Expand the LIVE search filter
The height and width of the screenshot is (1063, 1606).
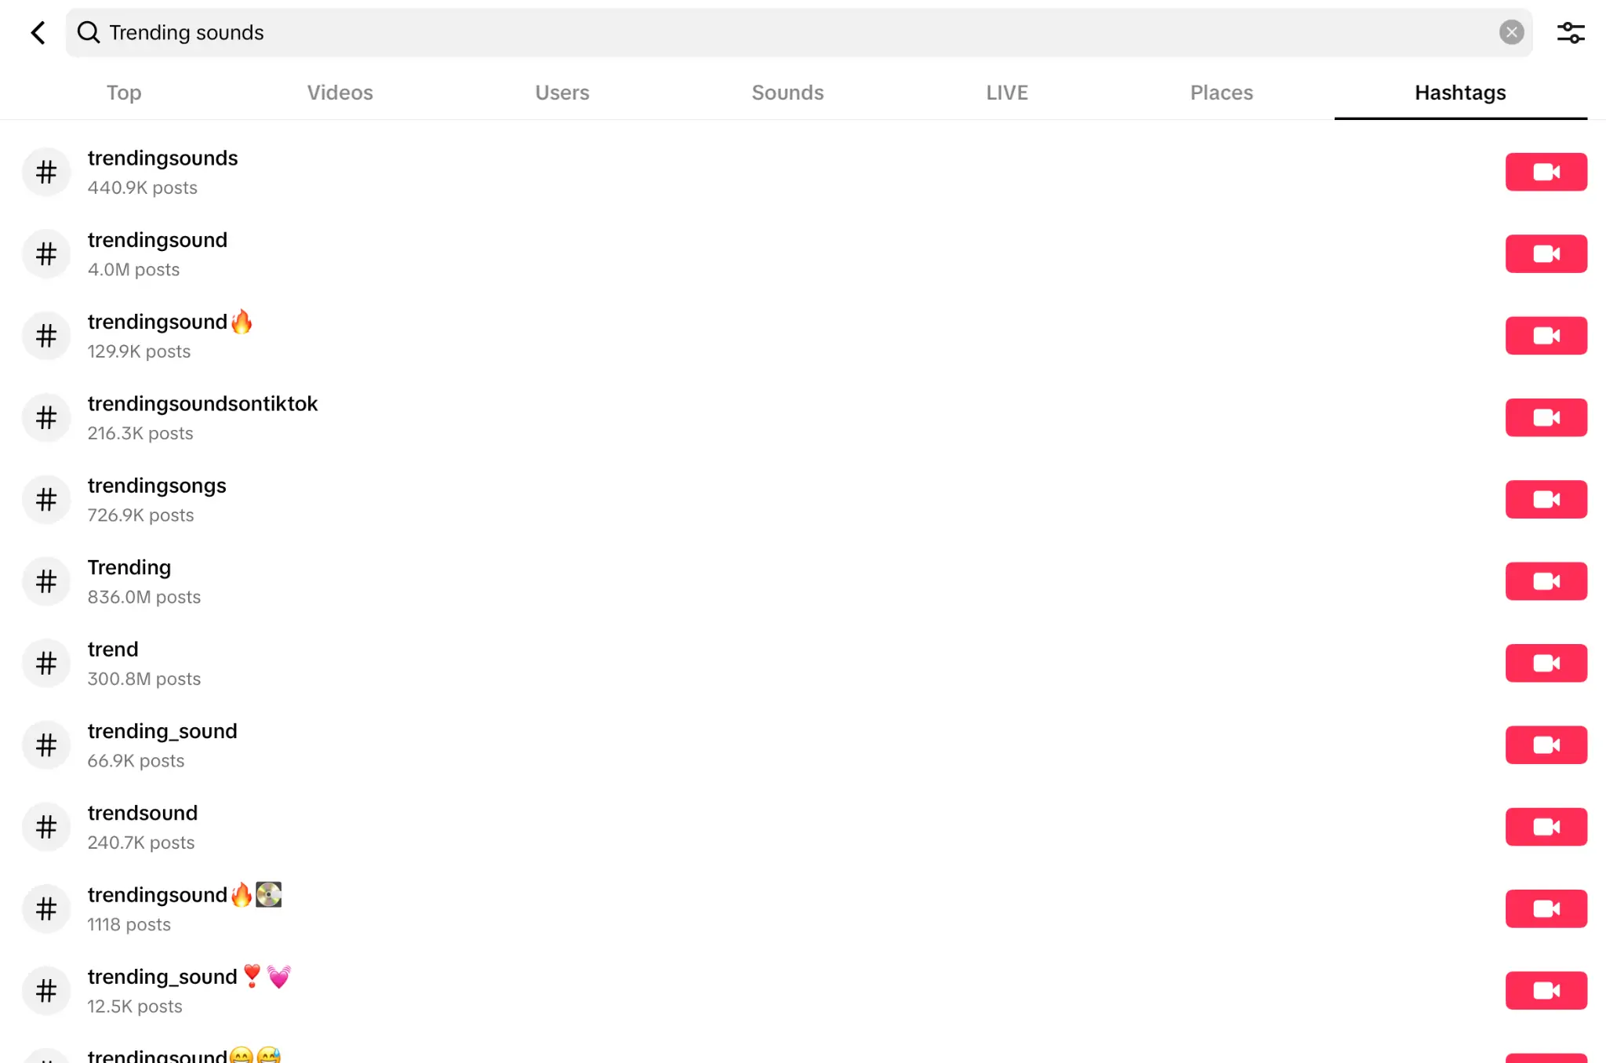pyautogui.click(x=1005, y=93)
